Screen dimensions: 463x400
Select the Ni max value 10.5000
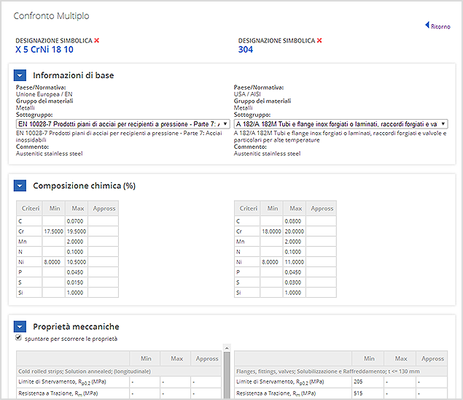[77, 262]
